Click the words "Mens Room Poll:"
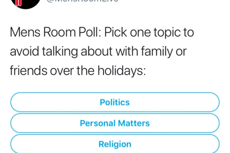This screenshot has height=153, width=230. coord(55,32)
